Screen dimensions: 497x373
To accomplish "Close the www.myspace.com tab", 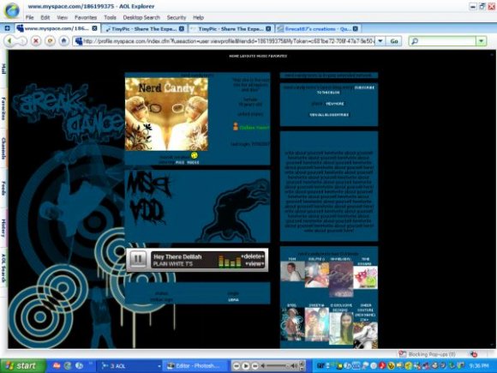I will click(94, 28).
